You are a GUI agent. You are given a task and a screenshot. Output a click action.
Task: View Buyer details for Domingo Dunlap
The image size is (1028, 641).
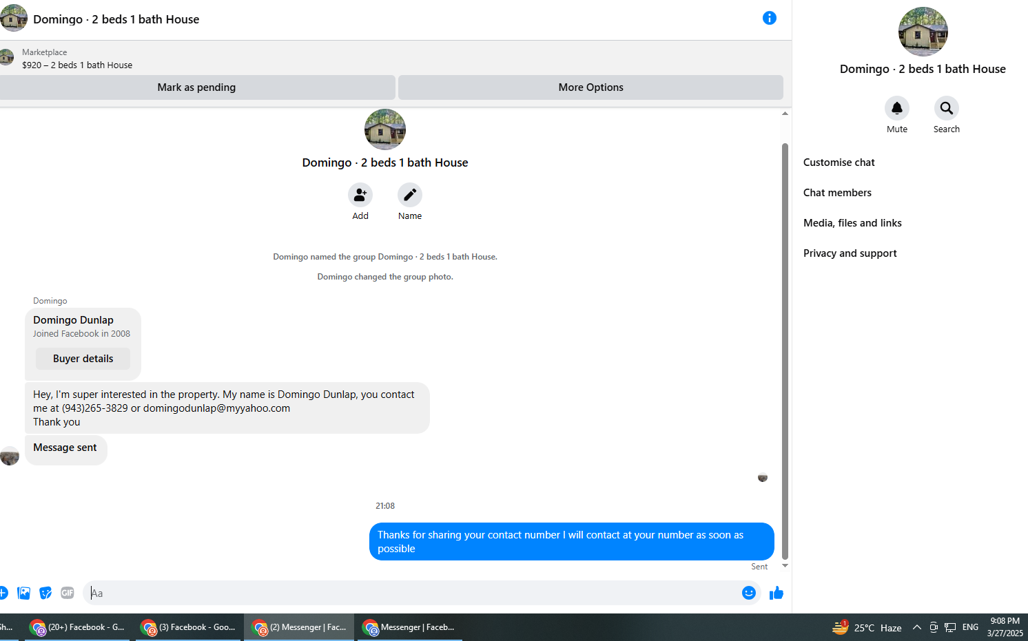(x=83, y=359)
